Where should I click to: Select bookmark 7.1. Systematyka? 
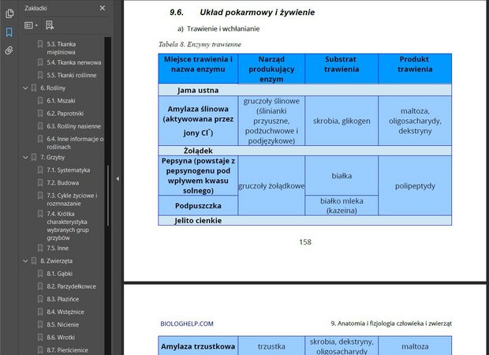pyautogui.click(x=69, y=170)
